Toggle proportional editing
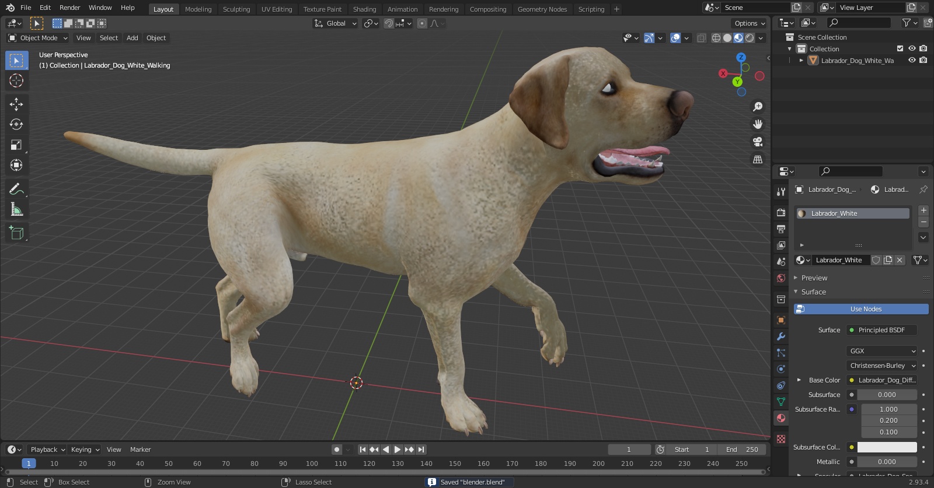Viewport: 934px width, 488px height. (422, 23)
